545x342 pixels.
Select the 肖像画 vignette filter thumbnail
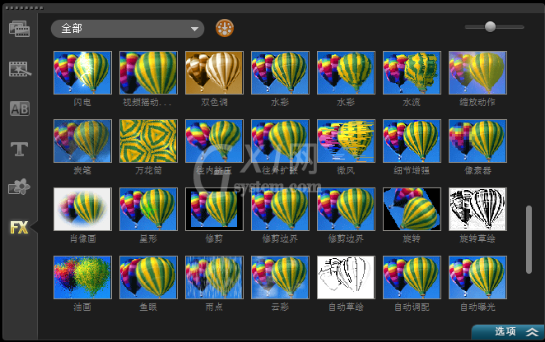click(x=82, y=209)
